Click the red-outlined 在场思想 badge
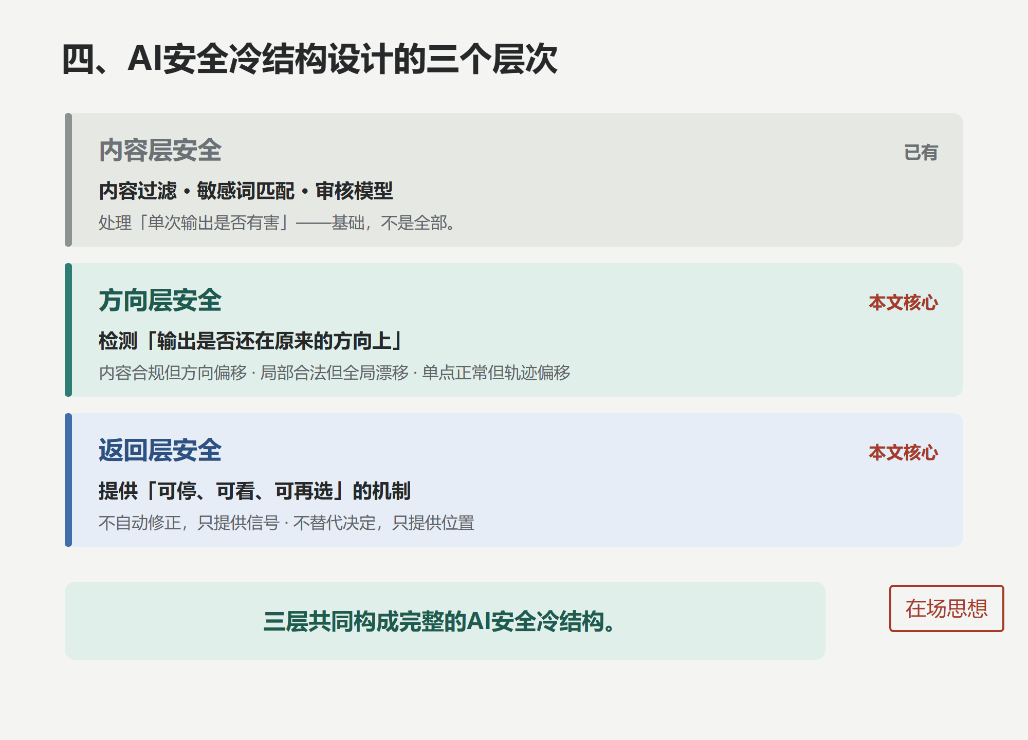The image size is (1028, 740). tap(946, 608)
